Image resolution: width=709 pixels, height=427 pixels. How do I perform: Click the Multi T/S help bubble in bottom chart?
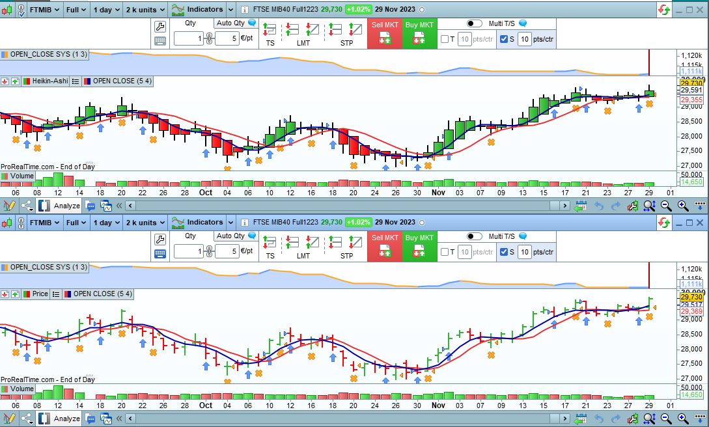point(523,236)
